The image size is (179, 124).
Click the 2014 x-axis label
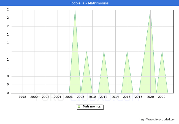(x=115, y=97)
